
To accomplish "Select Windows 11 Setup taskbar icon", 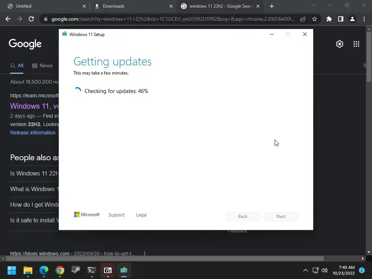I will click(124, 270).
